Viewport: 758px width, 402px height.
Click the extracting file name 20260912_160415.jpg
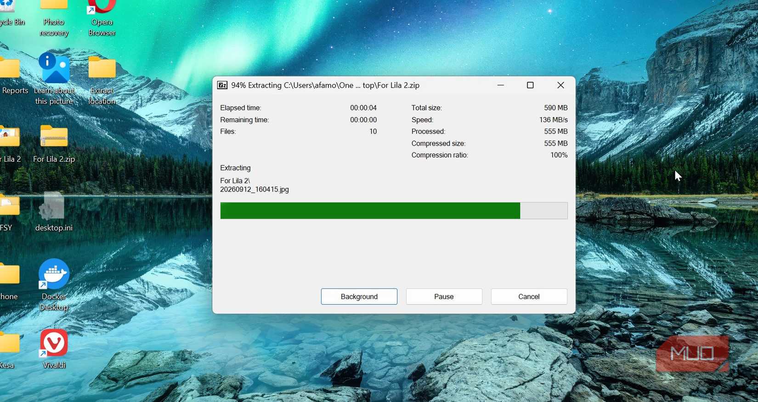pos(255,189)
